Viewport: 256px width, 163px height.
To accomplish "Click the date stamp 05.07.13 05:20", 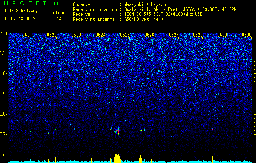I will click(x=21, y=19).
